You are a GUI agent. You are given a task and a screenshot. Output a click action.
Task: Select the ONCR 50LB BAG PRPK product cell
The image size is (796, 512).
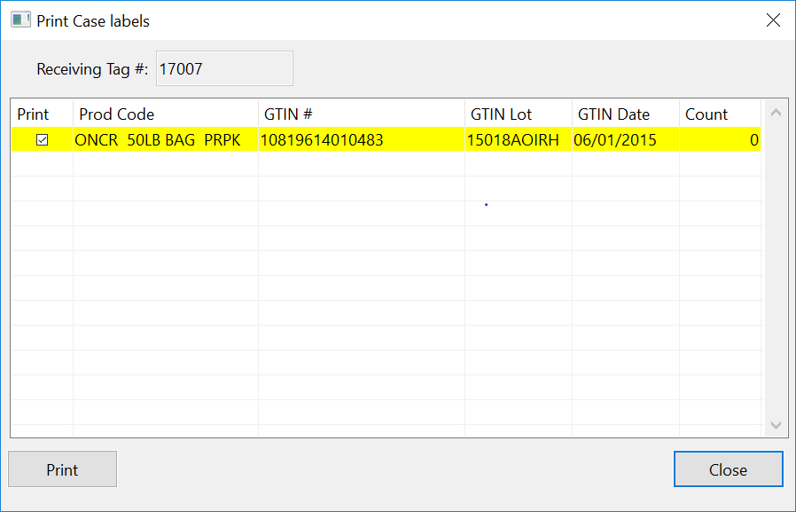[158, 140]
